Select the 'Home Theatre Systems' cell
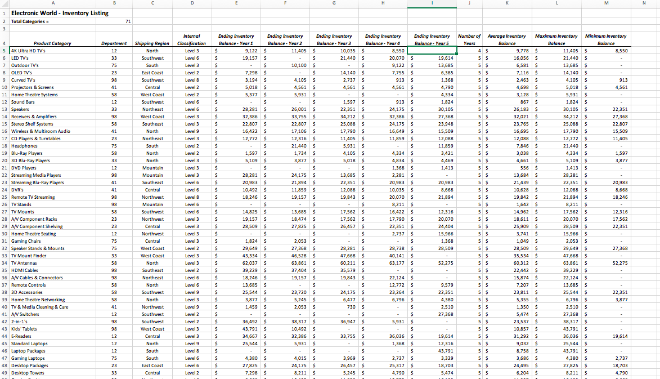Viewport: 660px width, 379px height. pyautogui.click(x=53, y=95)
